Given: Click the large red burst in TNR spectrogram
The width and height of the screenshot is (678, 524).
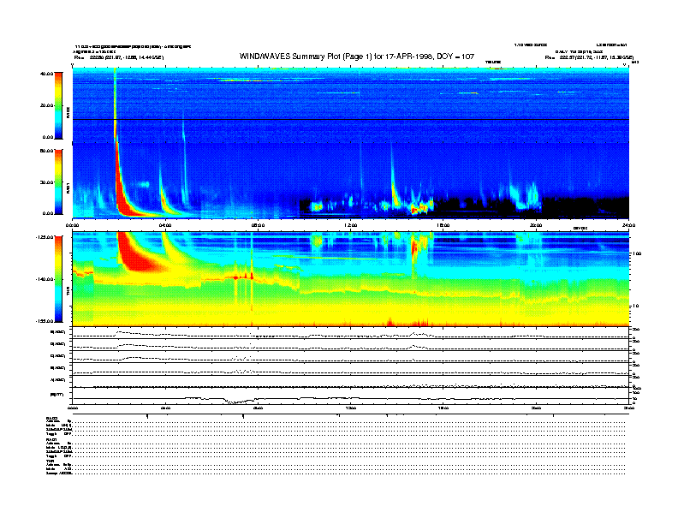Looking at the screenshot, I should click(135, 251).
